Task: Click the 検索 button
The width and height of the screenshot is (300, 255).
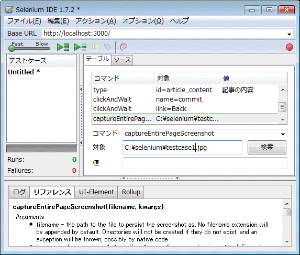Action: click(x=267, y=147)
